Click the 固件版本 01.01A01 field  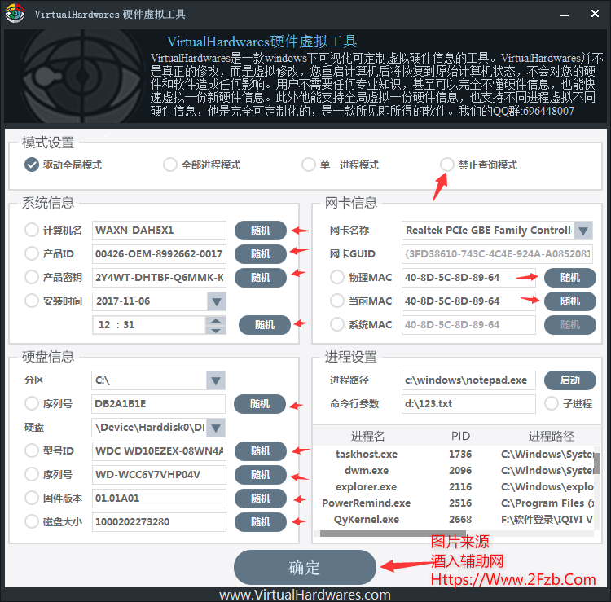coord(159,499)
